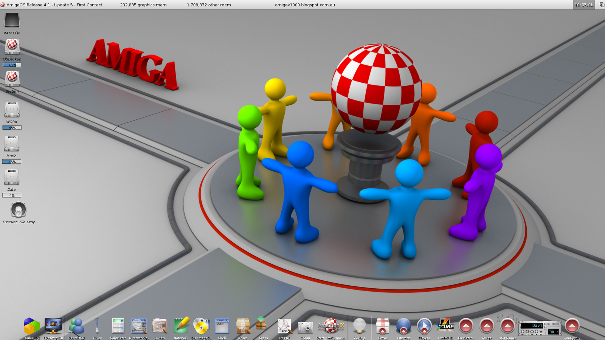Image resolution: width=605 pixels, height=340 pixels.
Task: Click the TuneNet File Drop icon
Action: 19,210
